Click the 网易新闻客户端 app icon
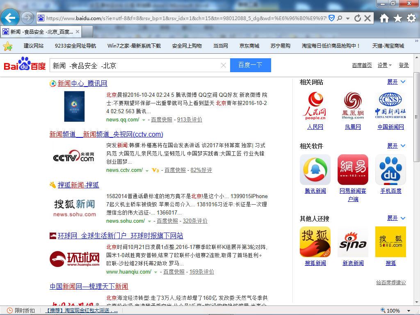The width and height of the screenshot is (420, 315). (353, 169)
